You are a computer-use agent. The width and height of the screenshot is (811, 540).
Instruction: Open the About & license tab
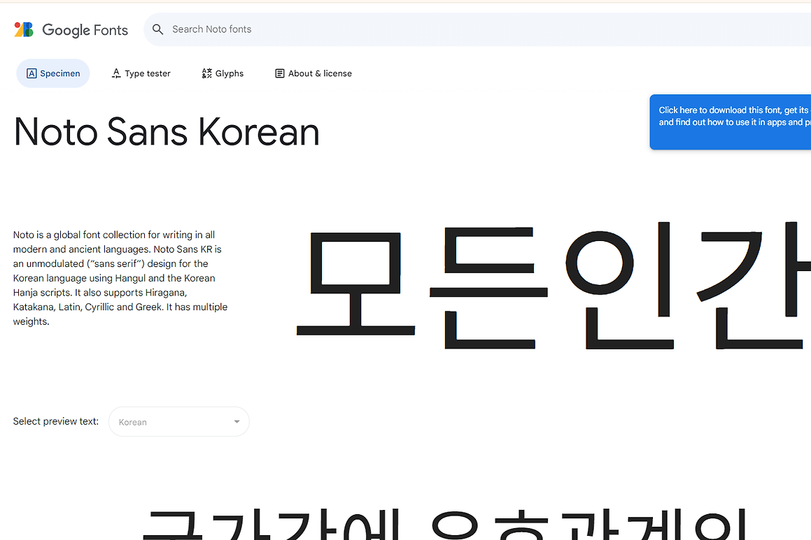[313, 73]
